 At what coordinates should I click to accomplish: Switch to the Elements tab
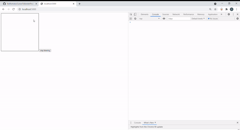pyautogui.click(x=145, y=14)
